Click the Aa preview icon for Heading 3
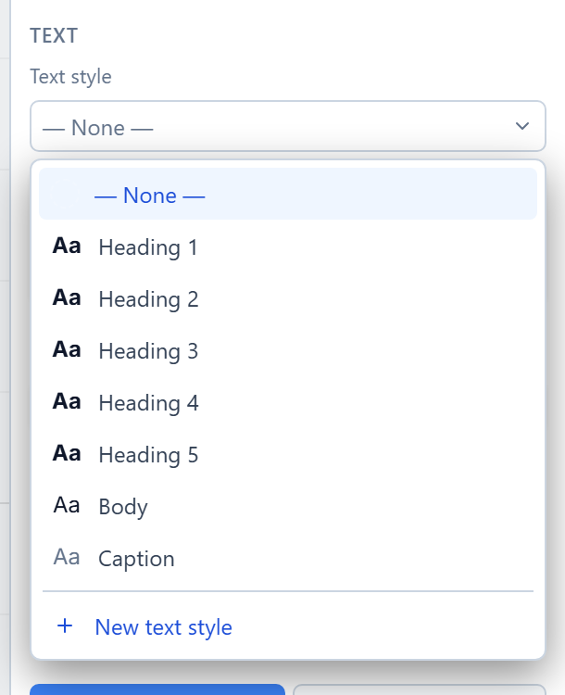Screen dimensions: 565x695 coord(67,349)
